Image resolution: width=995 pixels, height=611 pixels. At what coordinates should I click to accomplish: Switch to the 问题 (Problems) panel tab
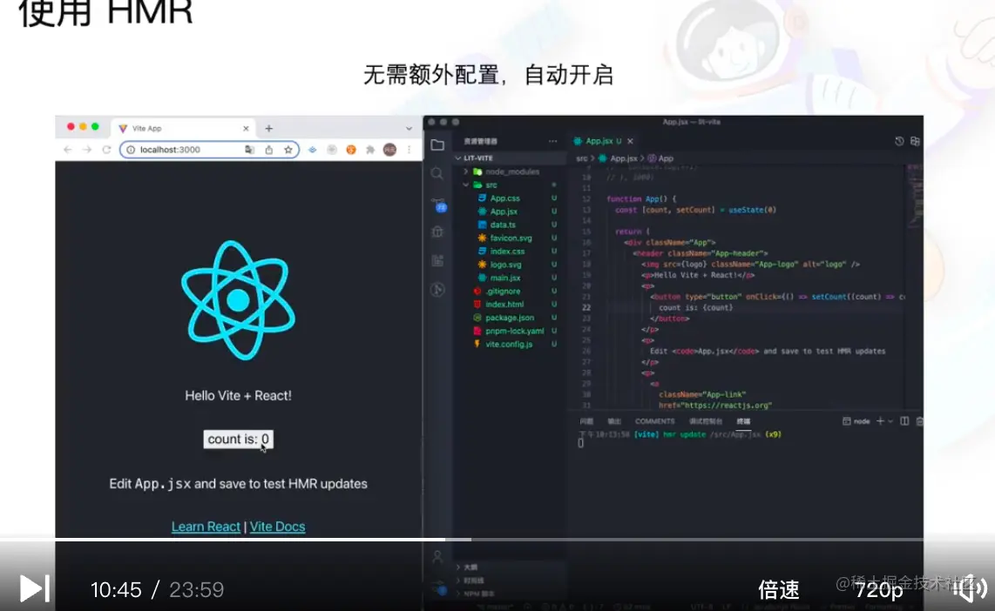(x=586, y=421)
